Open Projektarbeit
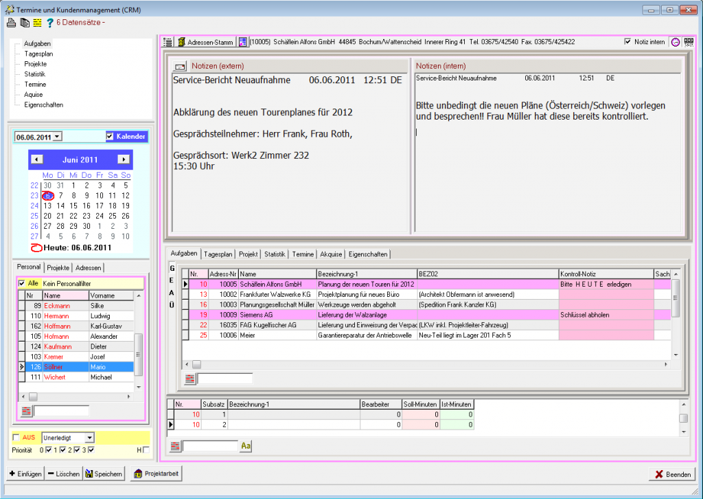Image resolution: width=703 pixels, height=499 pixels. (156, 474)
